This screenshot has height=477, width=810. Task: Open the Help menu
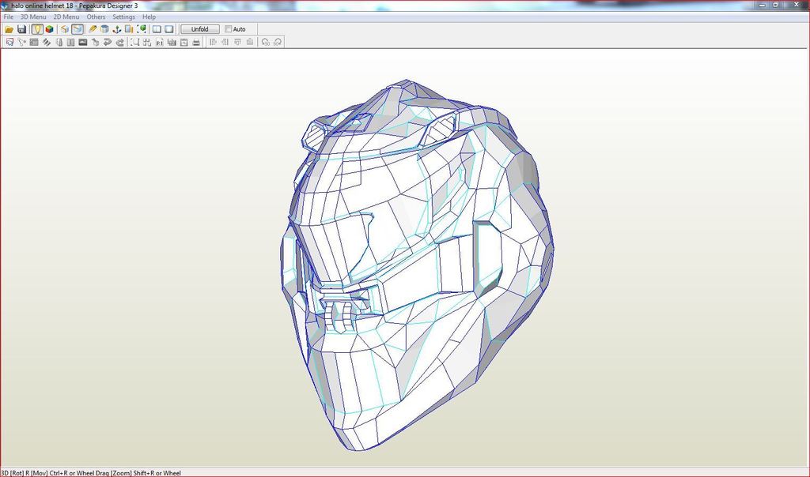(149, 17)
